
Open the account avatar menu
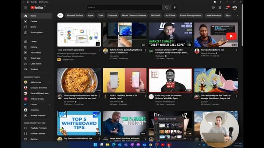[x=235, y=7]
